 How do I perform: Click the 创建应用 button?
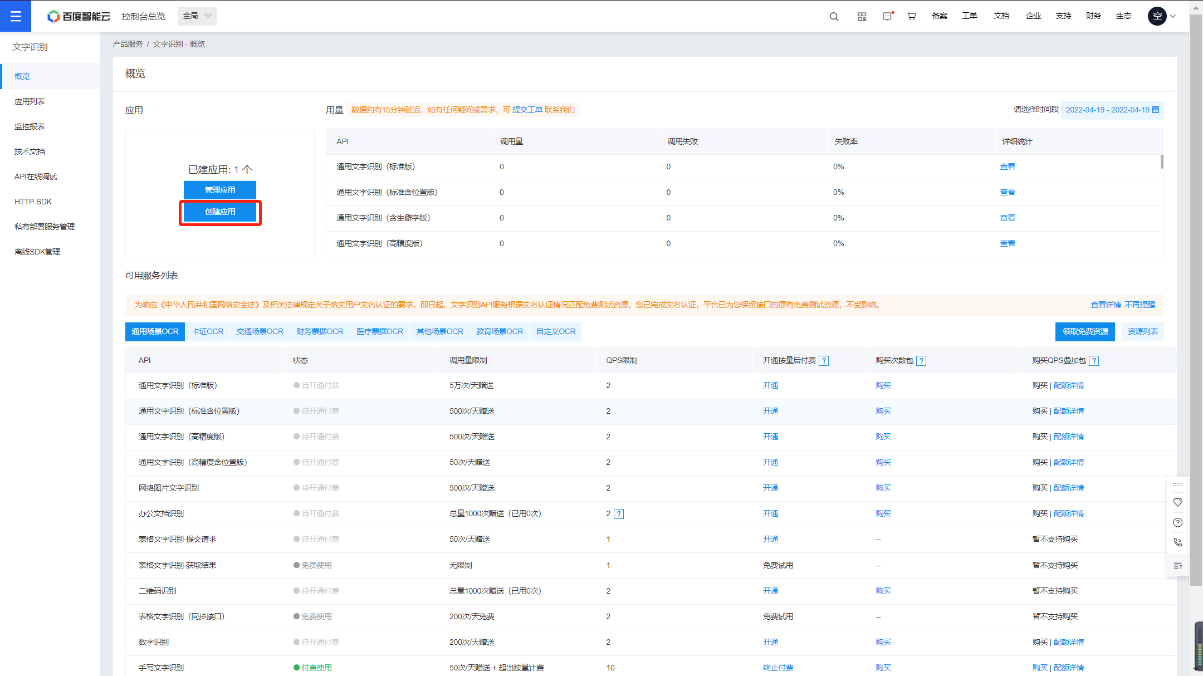tap(220, 212)
